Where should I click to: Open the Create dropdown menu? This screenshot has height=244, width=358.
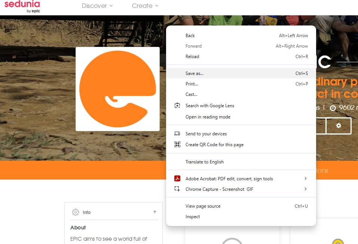[x=145, y=6]
